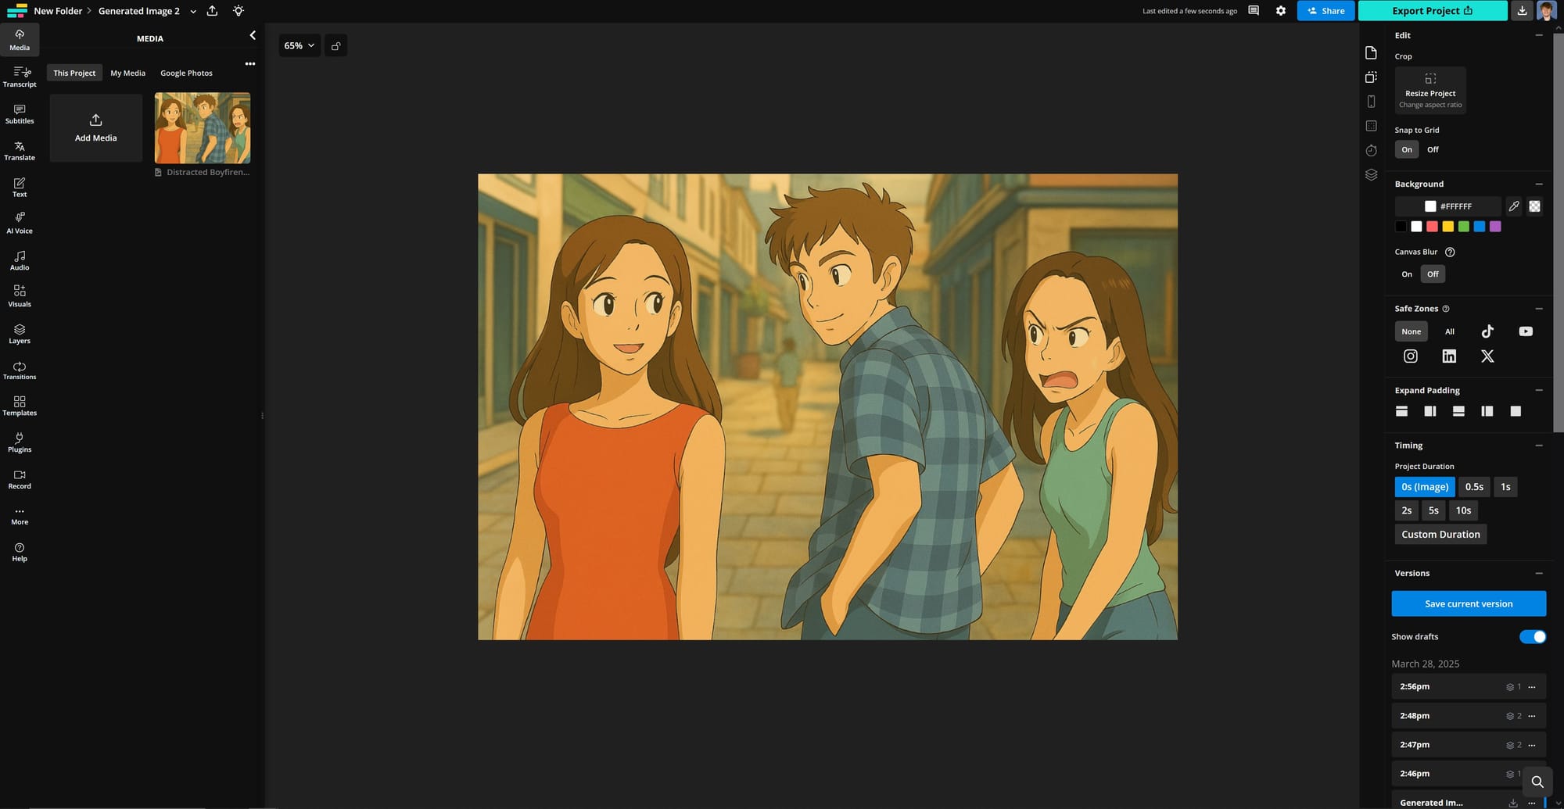Open the Plugins panel
This screenshot has height=809, width=1564.
19,441
